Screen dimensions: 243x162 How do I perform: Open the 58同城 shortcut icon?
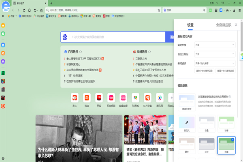(x=135, y=98)
